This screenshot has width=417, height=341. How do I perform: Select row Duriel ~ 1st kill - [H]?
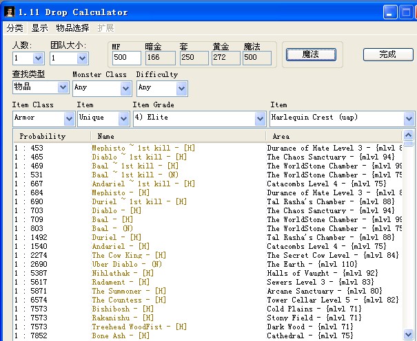point(207,201)
